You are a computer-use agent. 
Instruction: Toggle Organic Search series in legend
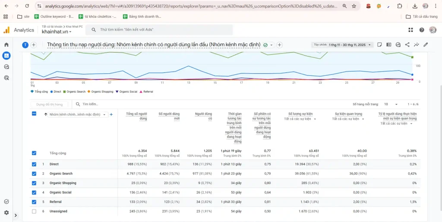[74, 92]
